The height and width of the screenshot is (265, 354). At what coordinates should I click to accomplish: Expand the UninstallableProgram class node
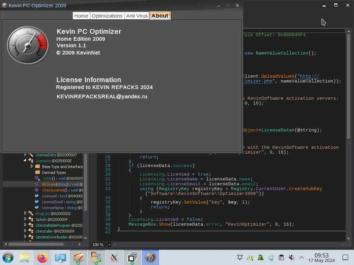[25, 225]
